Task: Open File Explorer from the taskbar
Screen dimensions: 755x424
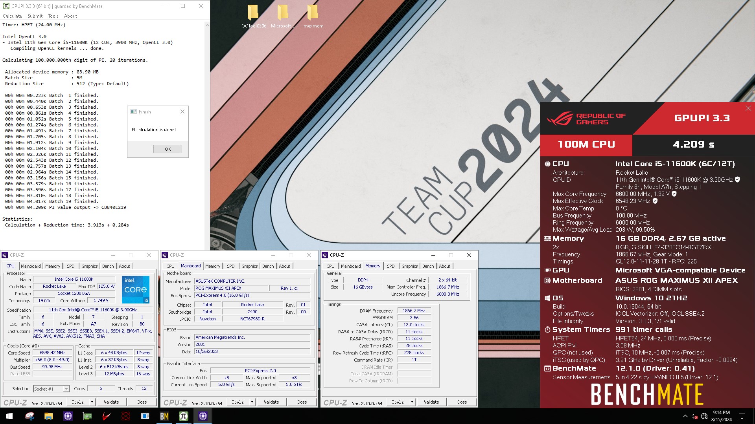Action: (x=48, y=416)
